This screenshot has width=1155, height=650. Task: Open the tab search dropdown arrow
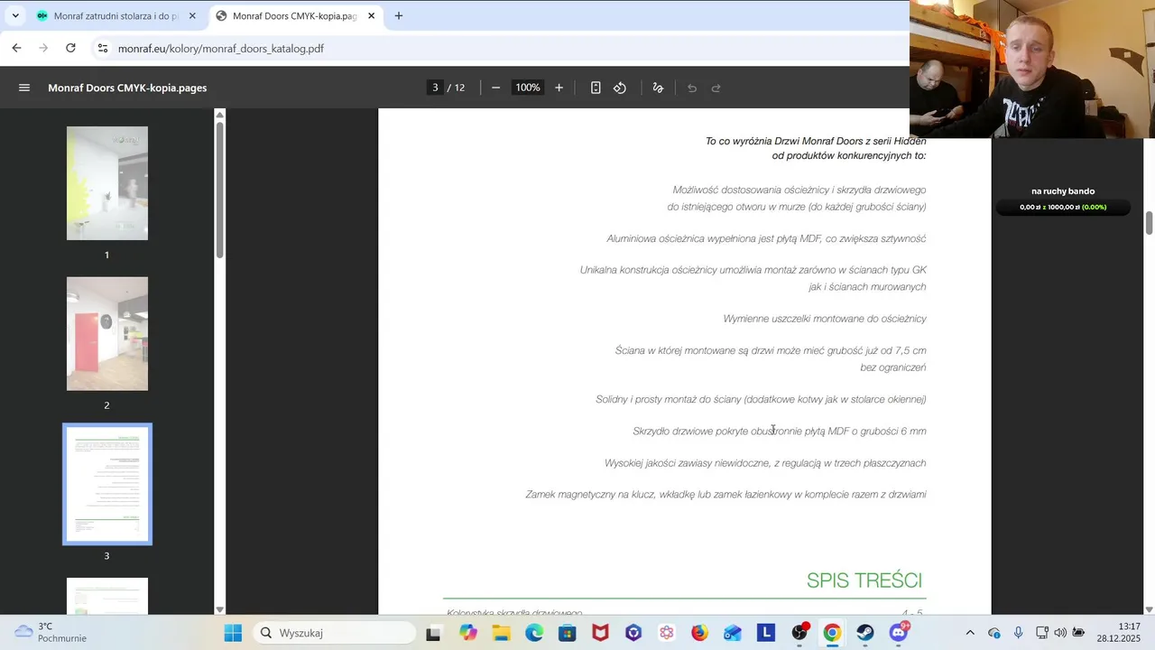(x=15, y=16)
